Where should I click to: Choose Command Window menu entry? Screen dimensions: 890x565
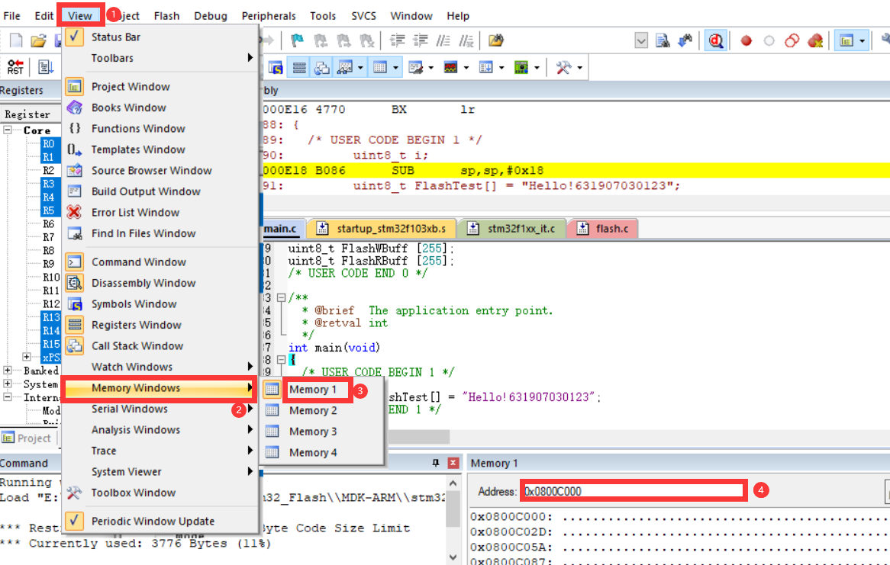click(x=160, y=262)
